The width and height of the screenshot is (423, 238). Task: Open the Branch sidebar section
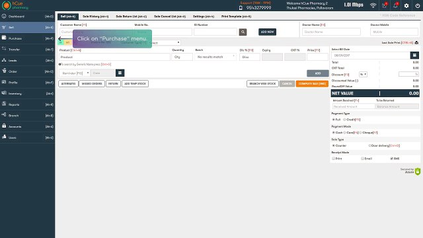pyautogui.click(x=27, y=116)
